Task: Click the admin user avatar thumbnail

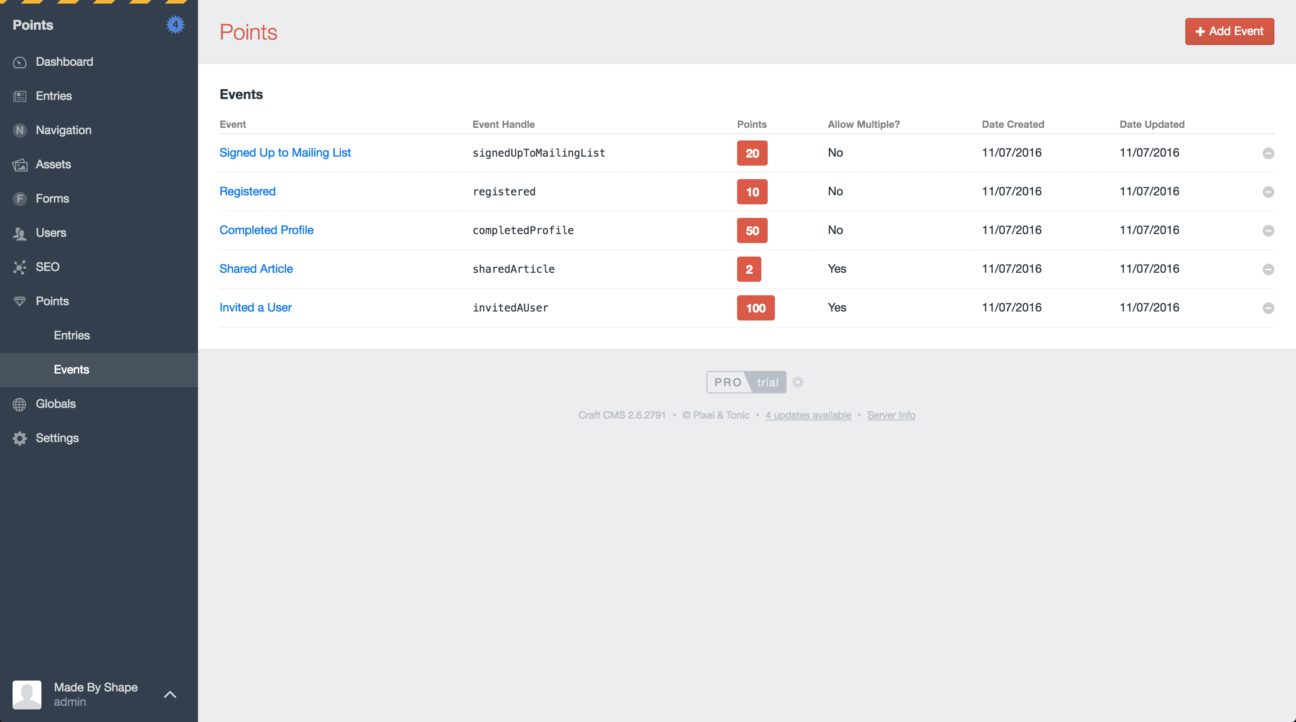Action: click(x=27, y=695)
